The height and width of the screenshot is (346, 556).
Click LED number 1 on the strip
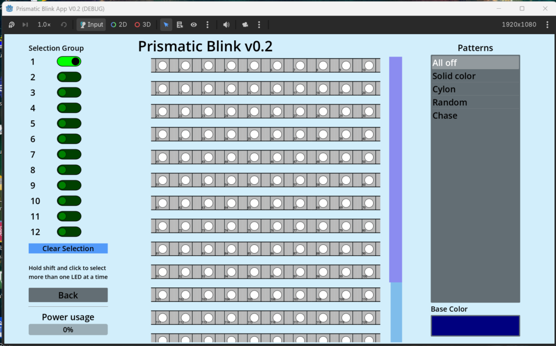163,65
